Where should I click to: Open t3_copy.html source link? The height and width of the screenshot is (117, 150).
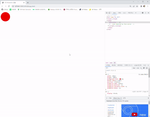143,74
